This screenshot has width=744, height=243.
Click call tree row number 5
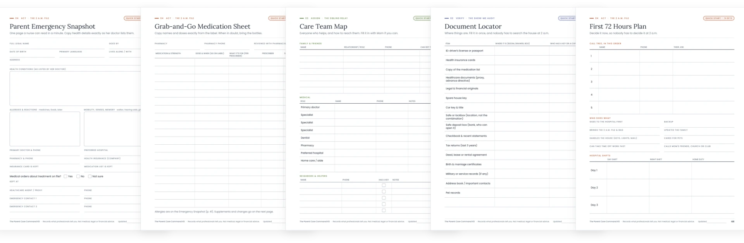[x=662, y=108]
